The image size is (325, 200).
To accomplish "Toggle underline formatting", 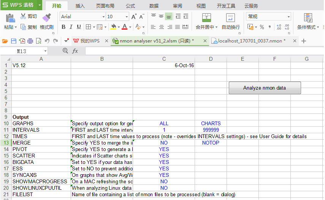I will pos(79,27).
